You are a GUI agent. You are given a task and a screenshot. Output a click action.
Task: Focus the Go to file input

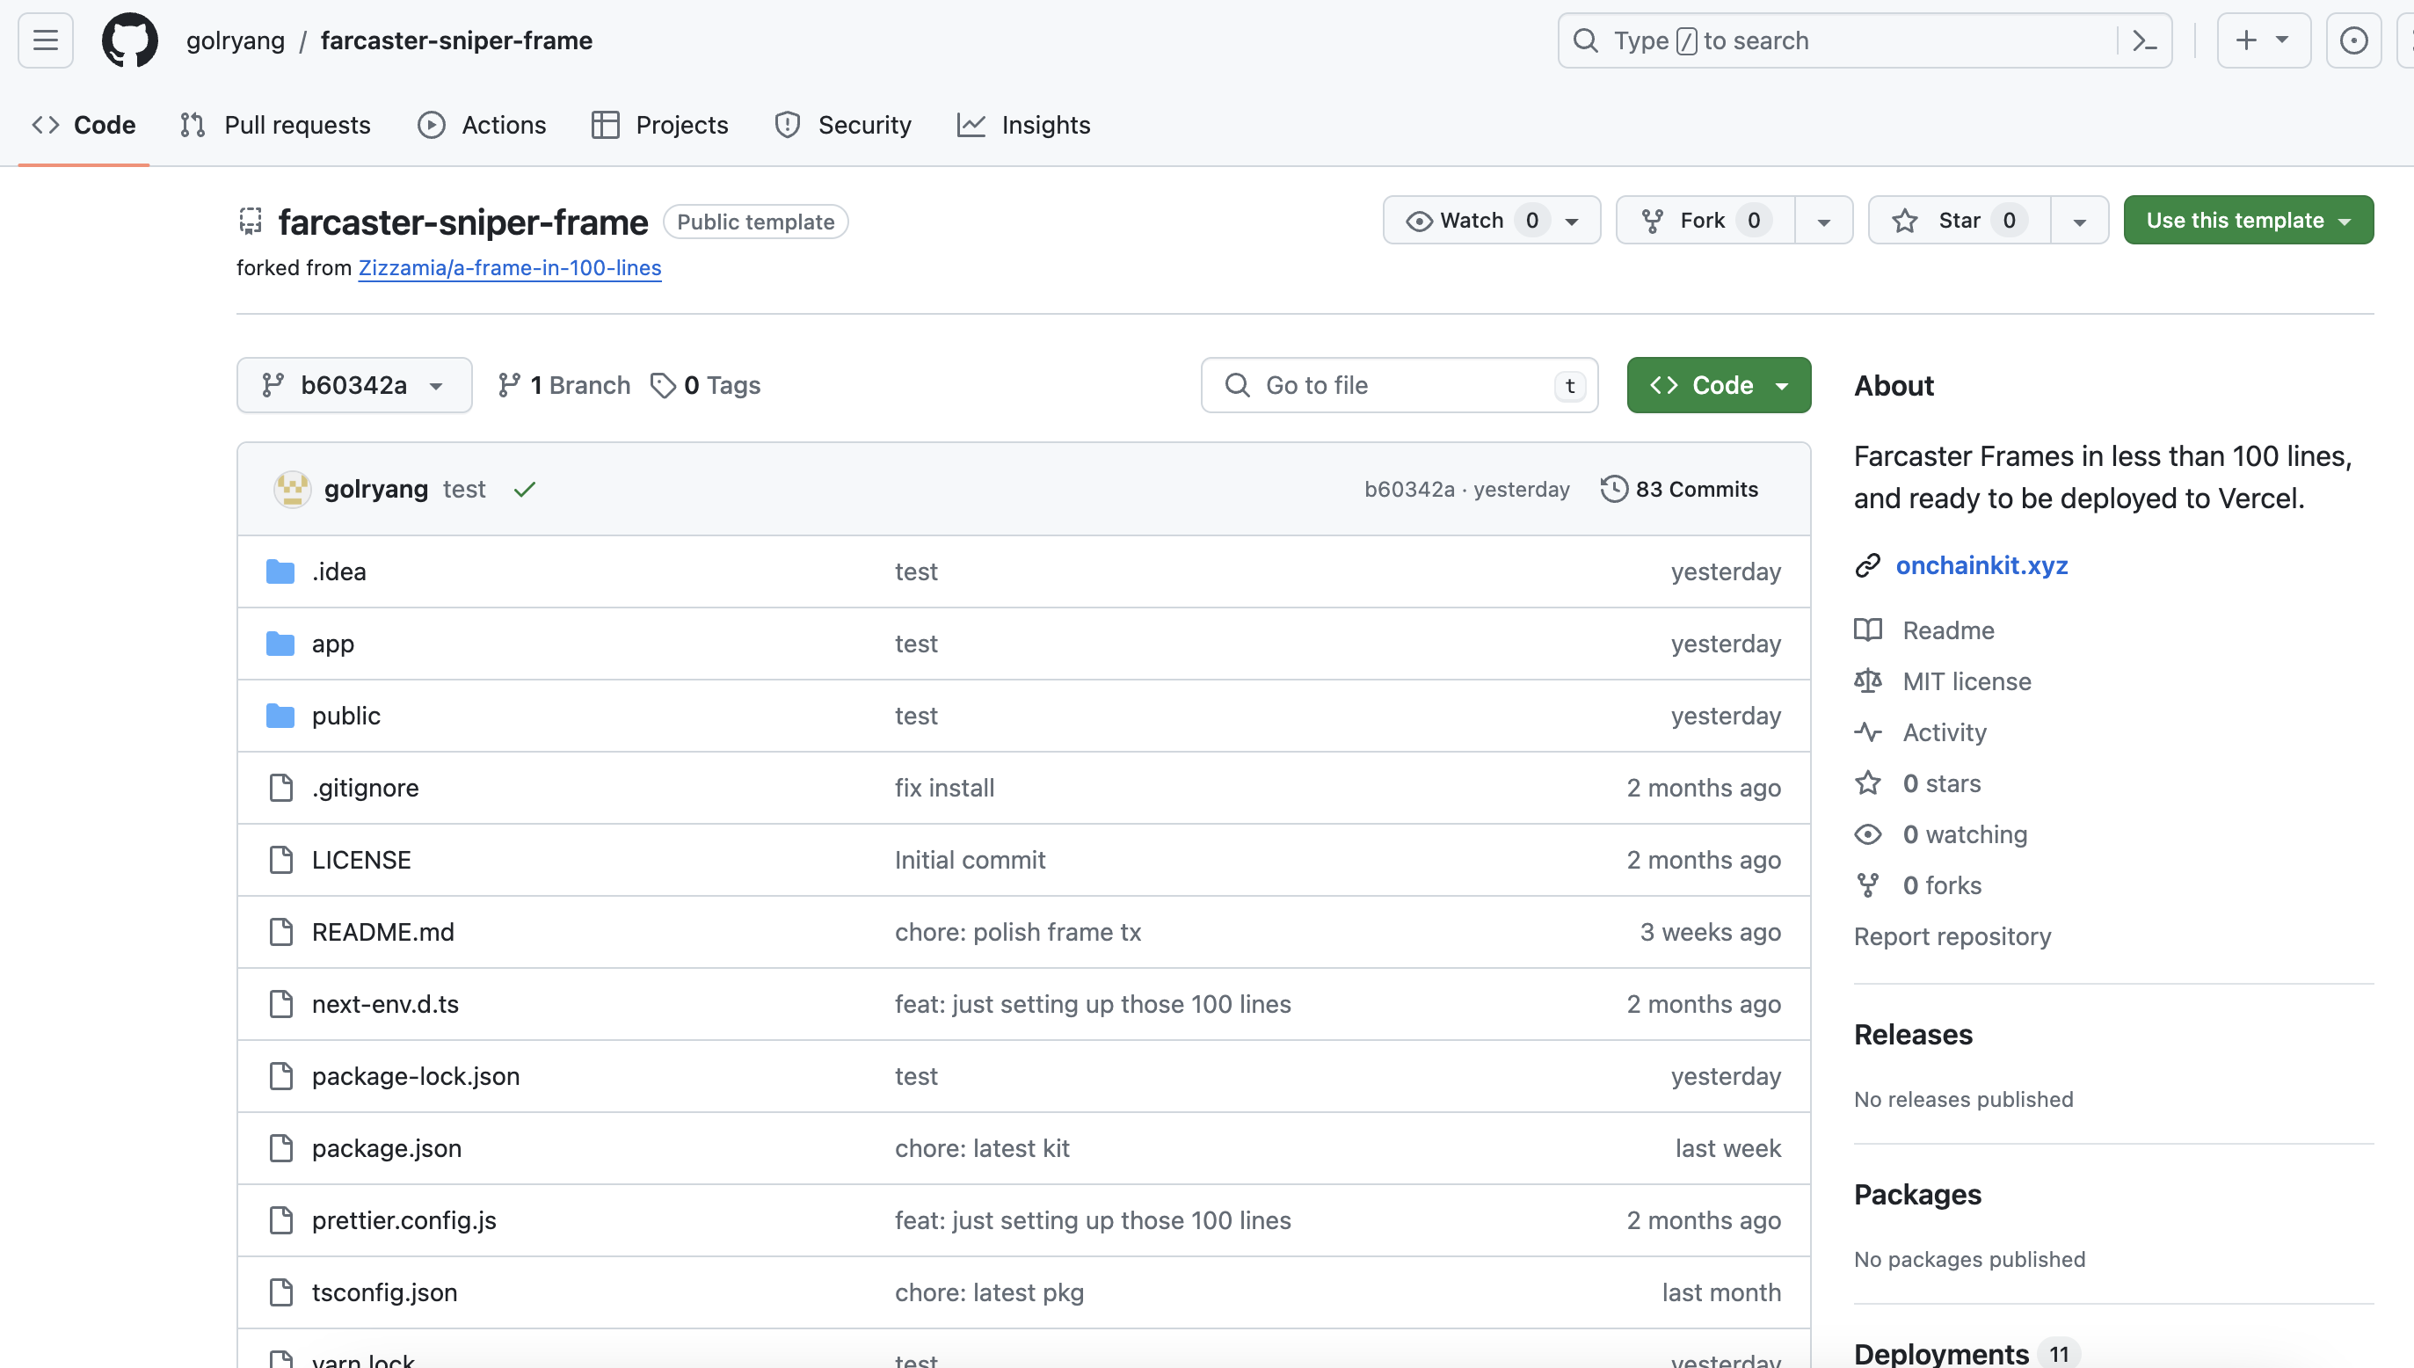point(1400,385)
